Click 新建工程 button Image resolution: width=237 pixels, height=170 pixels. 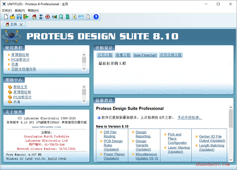123,55
